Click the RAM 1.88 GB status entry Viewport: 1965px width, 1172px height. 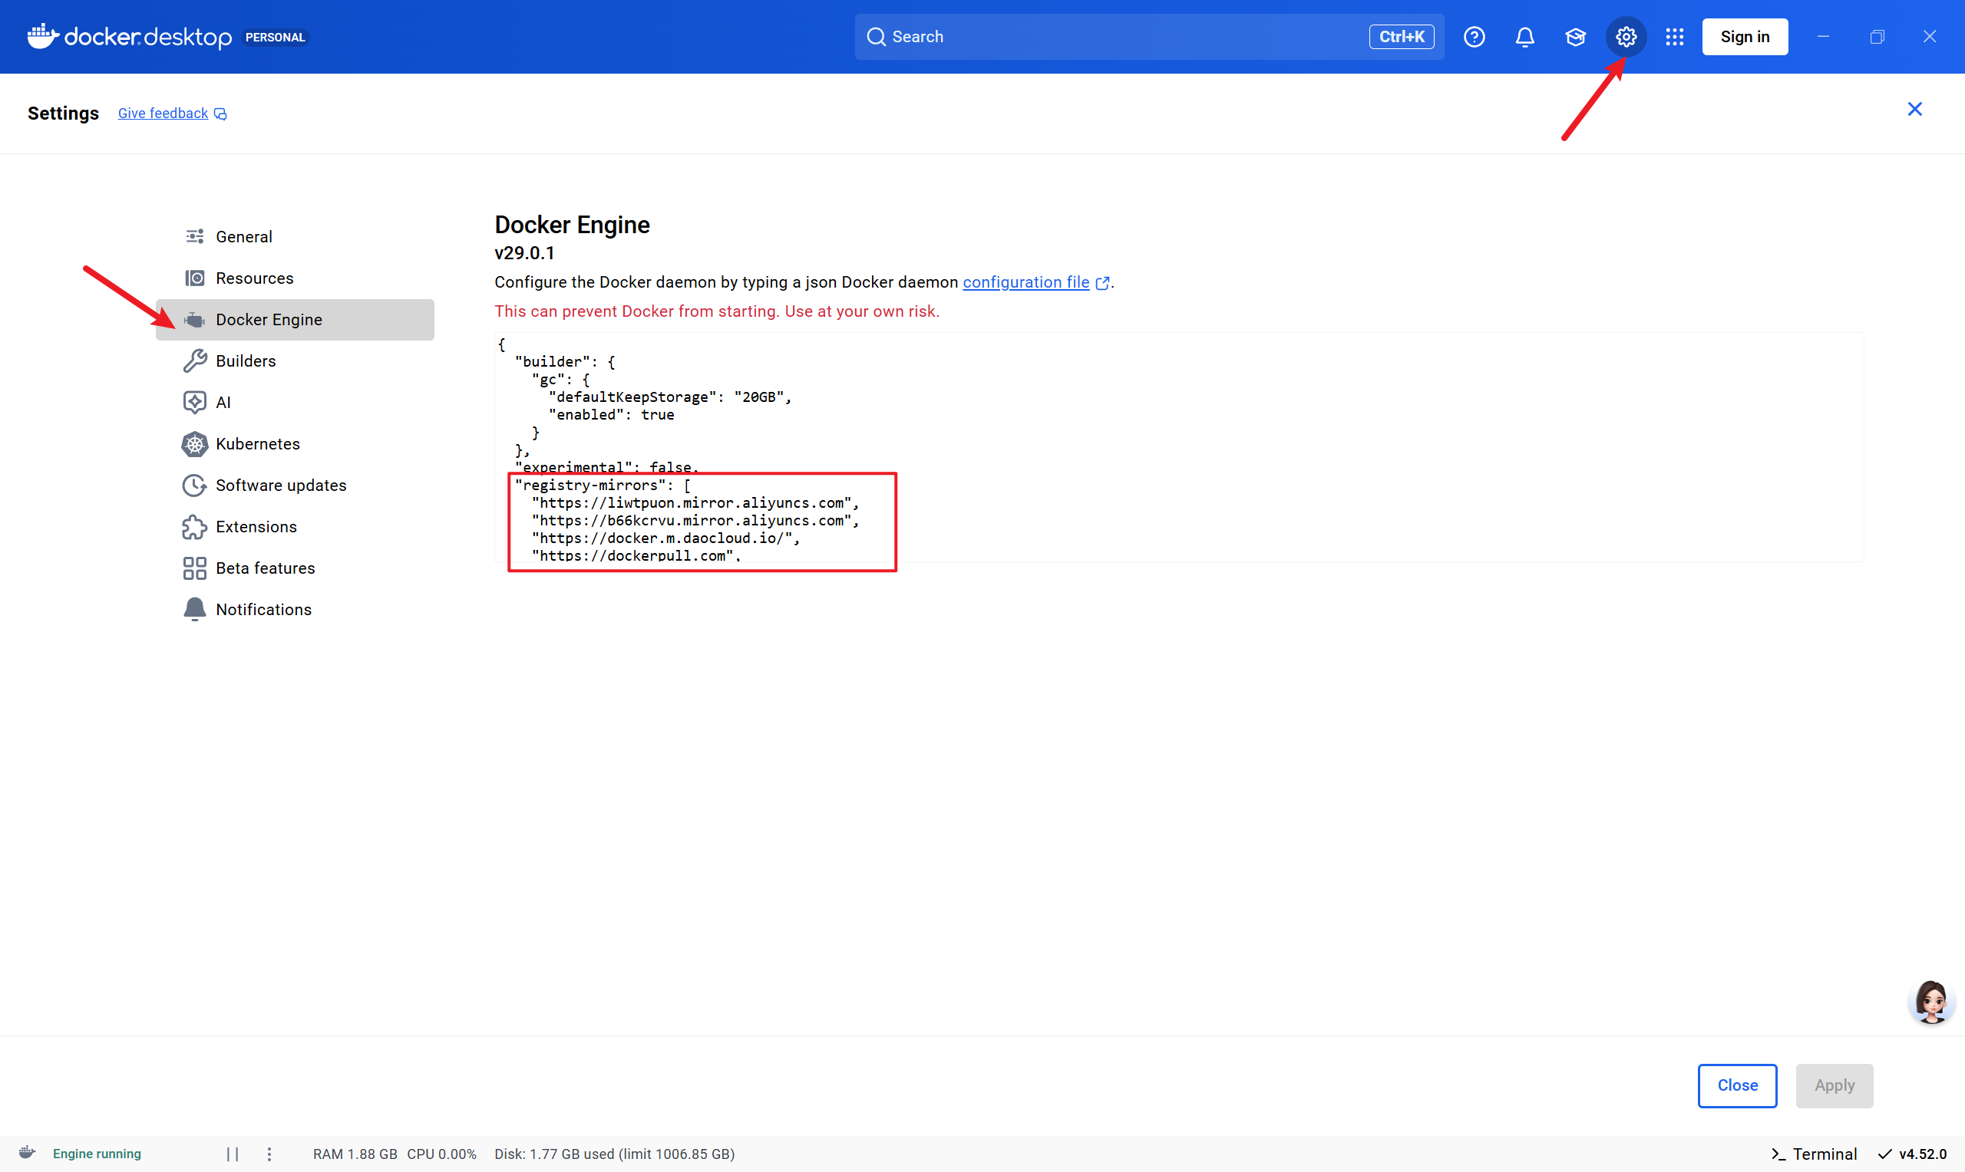click(355, 1154)
